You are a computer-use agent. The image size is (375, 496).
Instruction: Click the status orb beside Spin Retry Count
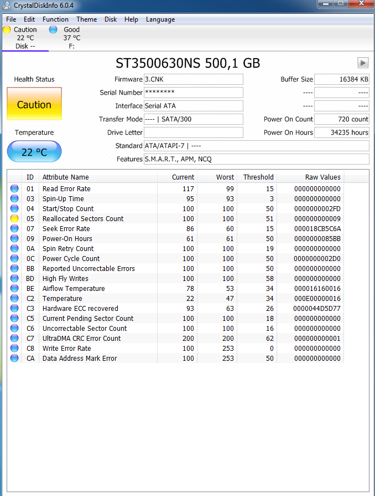click(x=14, y=248)
